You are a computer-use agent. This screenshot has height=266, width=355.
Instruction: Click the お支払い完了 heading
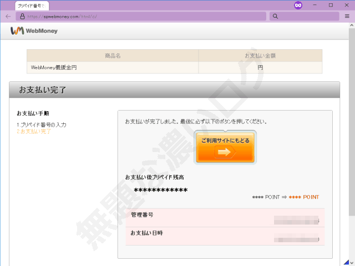(x=43, y=90)
